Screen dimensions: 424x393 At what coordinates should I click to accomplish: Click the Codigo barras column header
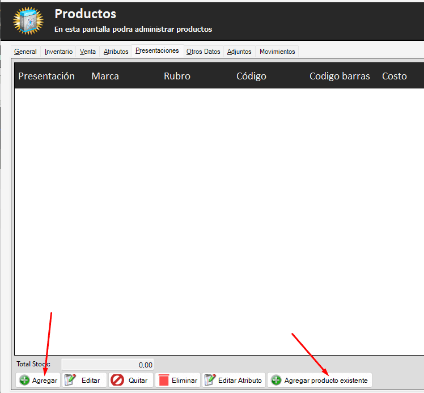pos(340,76)
